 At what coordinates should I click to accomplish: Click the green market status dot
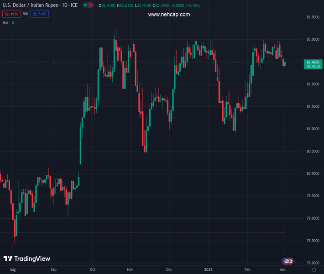click(x=85, y=5)
